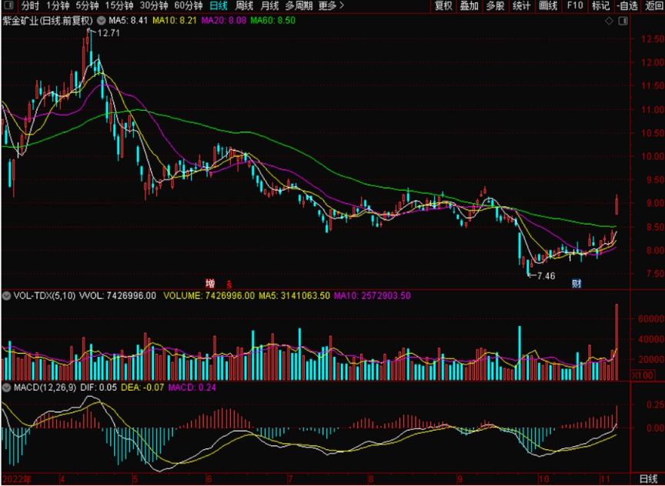The height and width of the screenshot is (486, 665).
Task: Click the main chart indicator settings circle icon
Action: click(x=101, y=19)
